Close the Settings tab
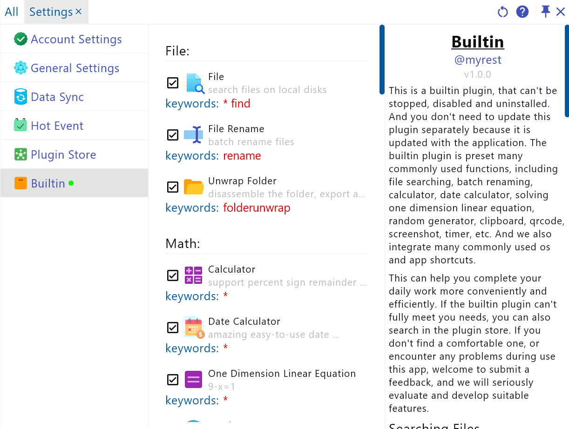Viewport: 569px width, 429px height. (79, 11)
